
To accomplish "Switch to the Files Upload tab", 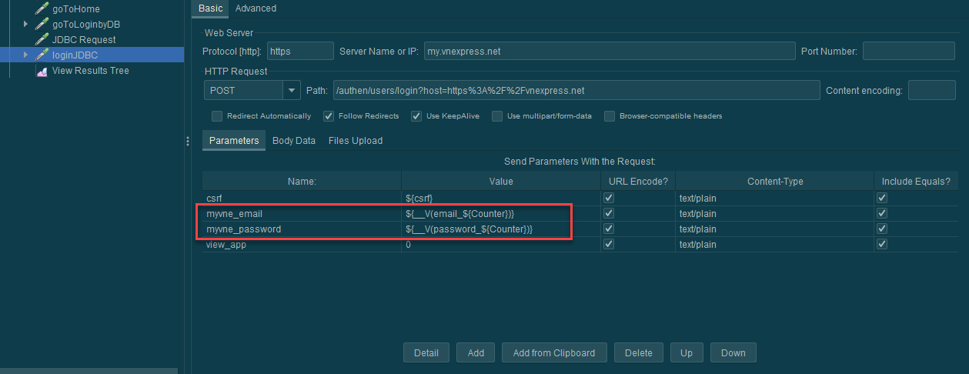I will 355,141.
